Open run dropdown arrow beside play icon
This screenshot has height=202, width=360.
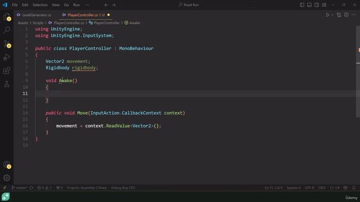pos(332,15)
